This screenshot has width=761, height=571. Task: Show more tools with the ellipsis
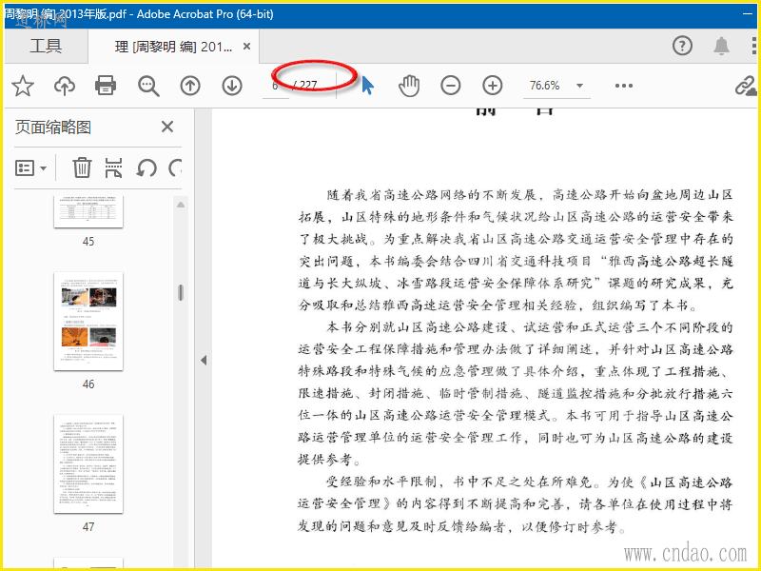624,86
